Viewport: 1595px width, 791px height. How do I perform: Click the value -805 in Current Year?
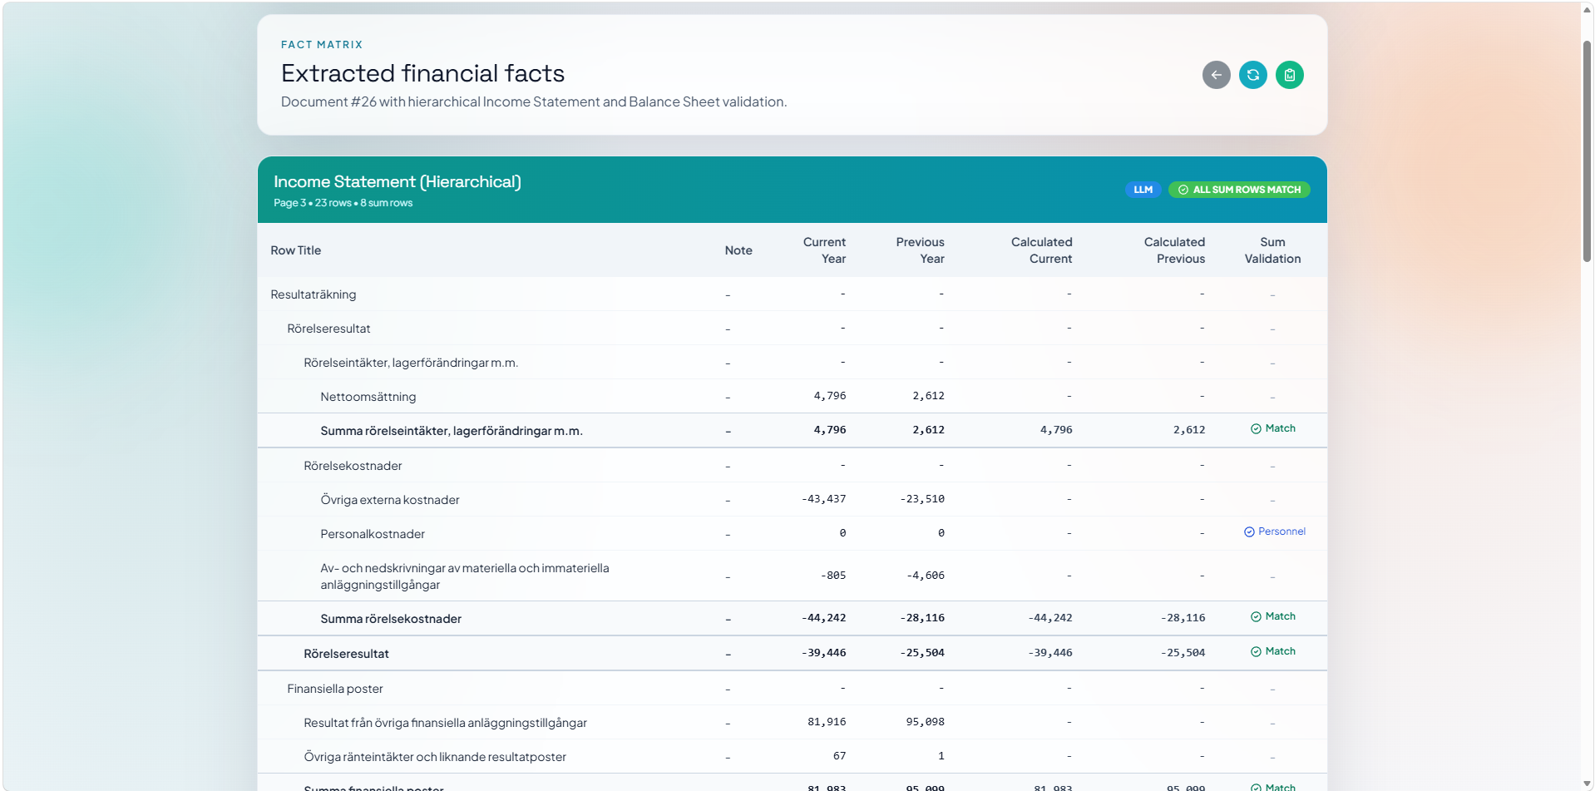click(833, 576)
